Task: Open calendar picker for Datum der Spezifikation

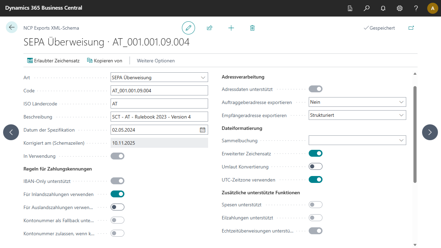Action: click(203, 130)
